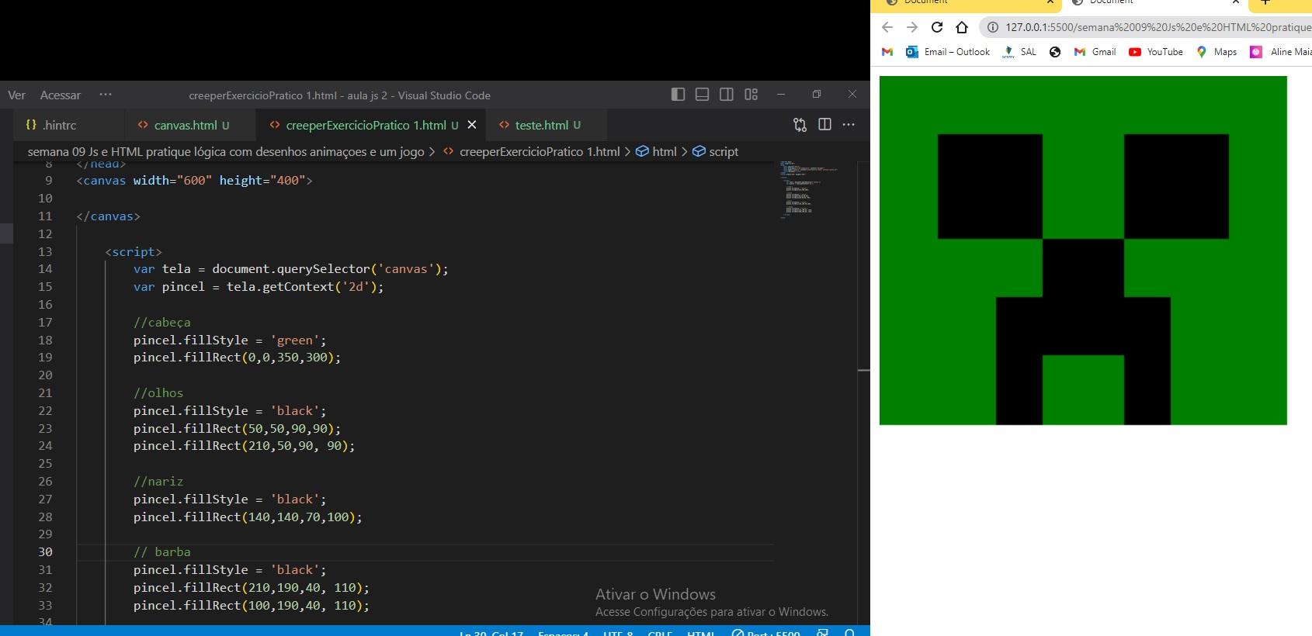Open the customize layout icon
Viewport: 1312px width, 636px height.
click(751, 95)
